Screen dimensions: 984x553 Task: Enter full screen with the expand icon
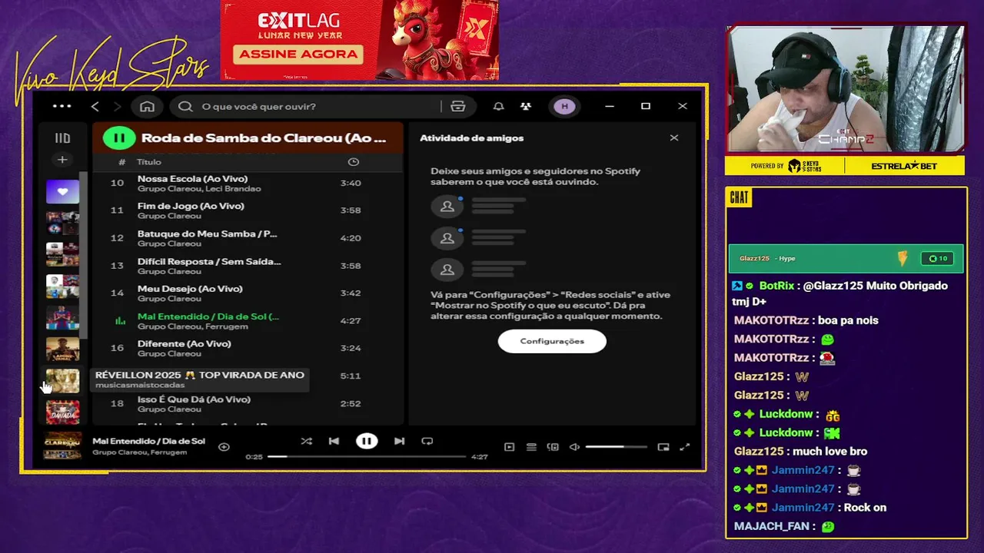click(x=685, y=447)
